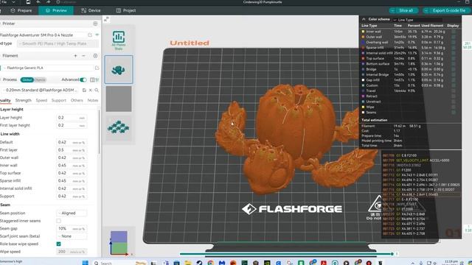This screenshot has height=265, width=472.
Task: Open filament settings gear icon
Action: (95, 56)
